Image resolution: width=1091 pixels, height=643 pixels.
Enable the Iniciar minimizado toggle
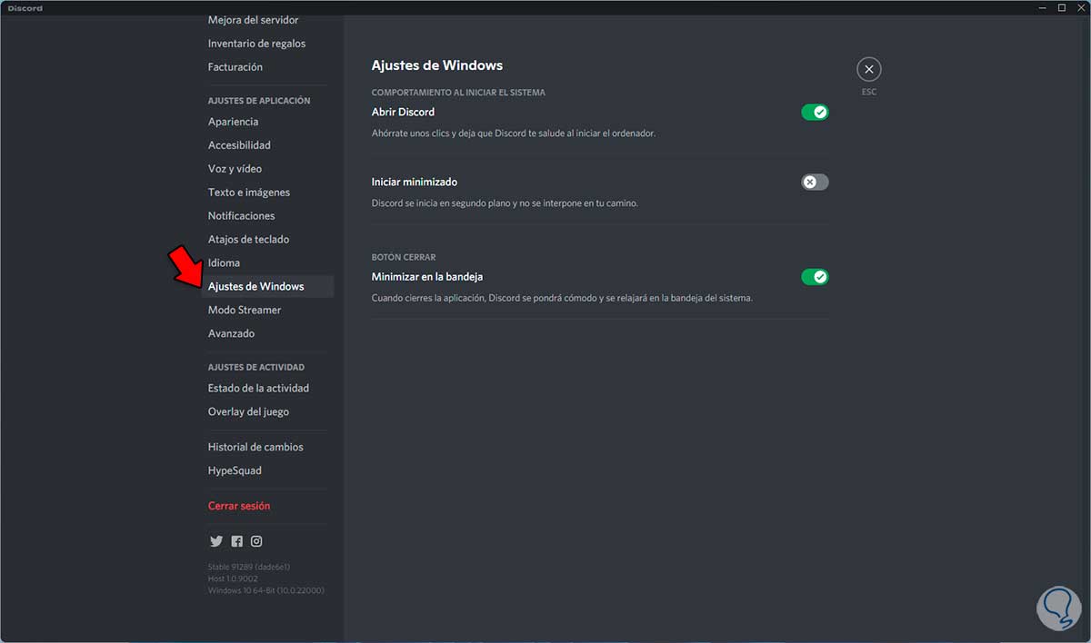(815, 183)
